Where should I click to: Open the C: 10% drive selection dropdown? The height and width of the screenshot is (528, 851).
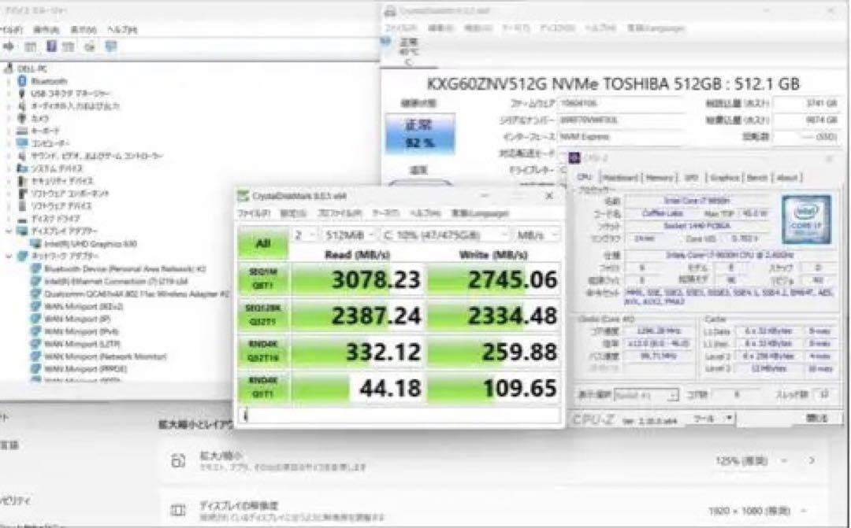click(x=444, y=234)
